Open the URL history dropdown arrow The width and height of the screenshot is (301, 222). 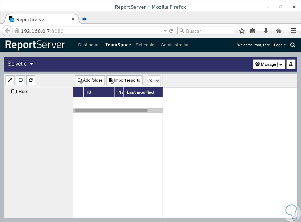[165, 31]
